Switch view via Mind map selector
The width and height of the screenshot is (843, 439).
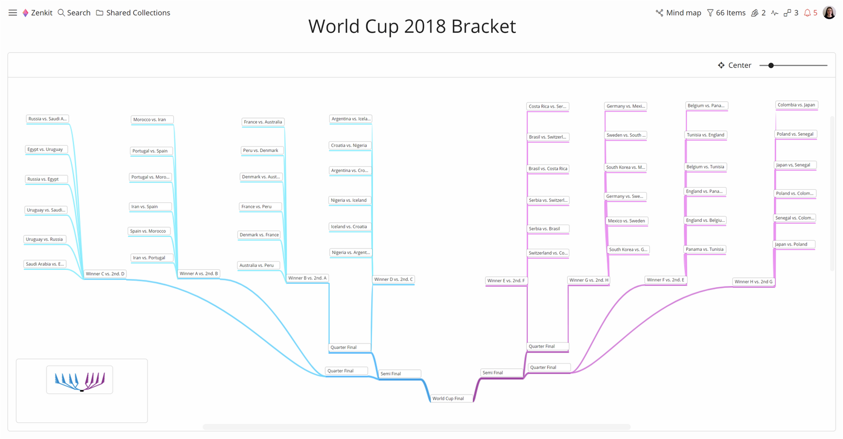pos(678,13)
